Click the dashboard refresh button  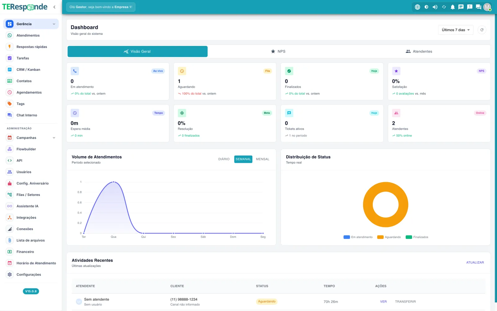482,30
